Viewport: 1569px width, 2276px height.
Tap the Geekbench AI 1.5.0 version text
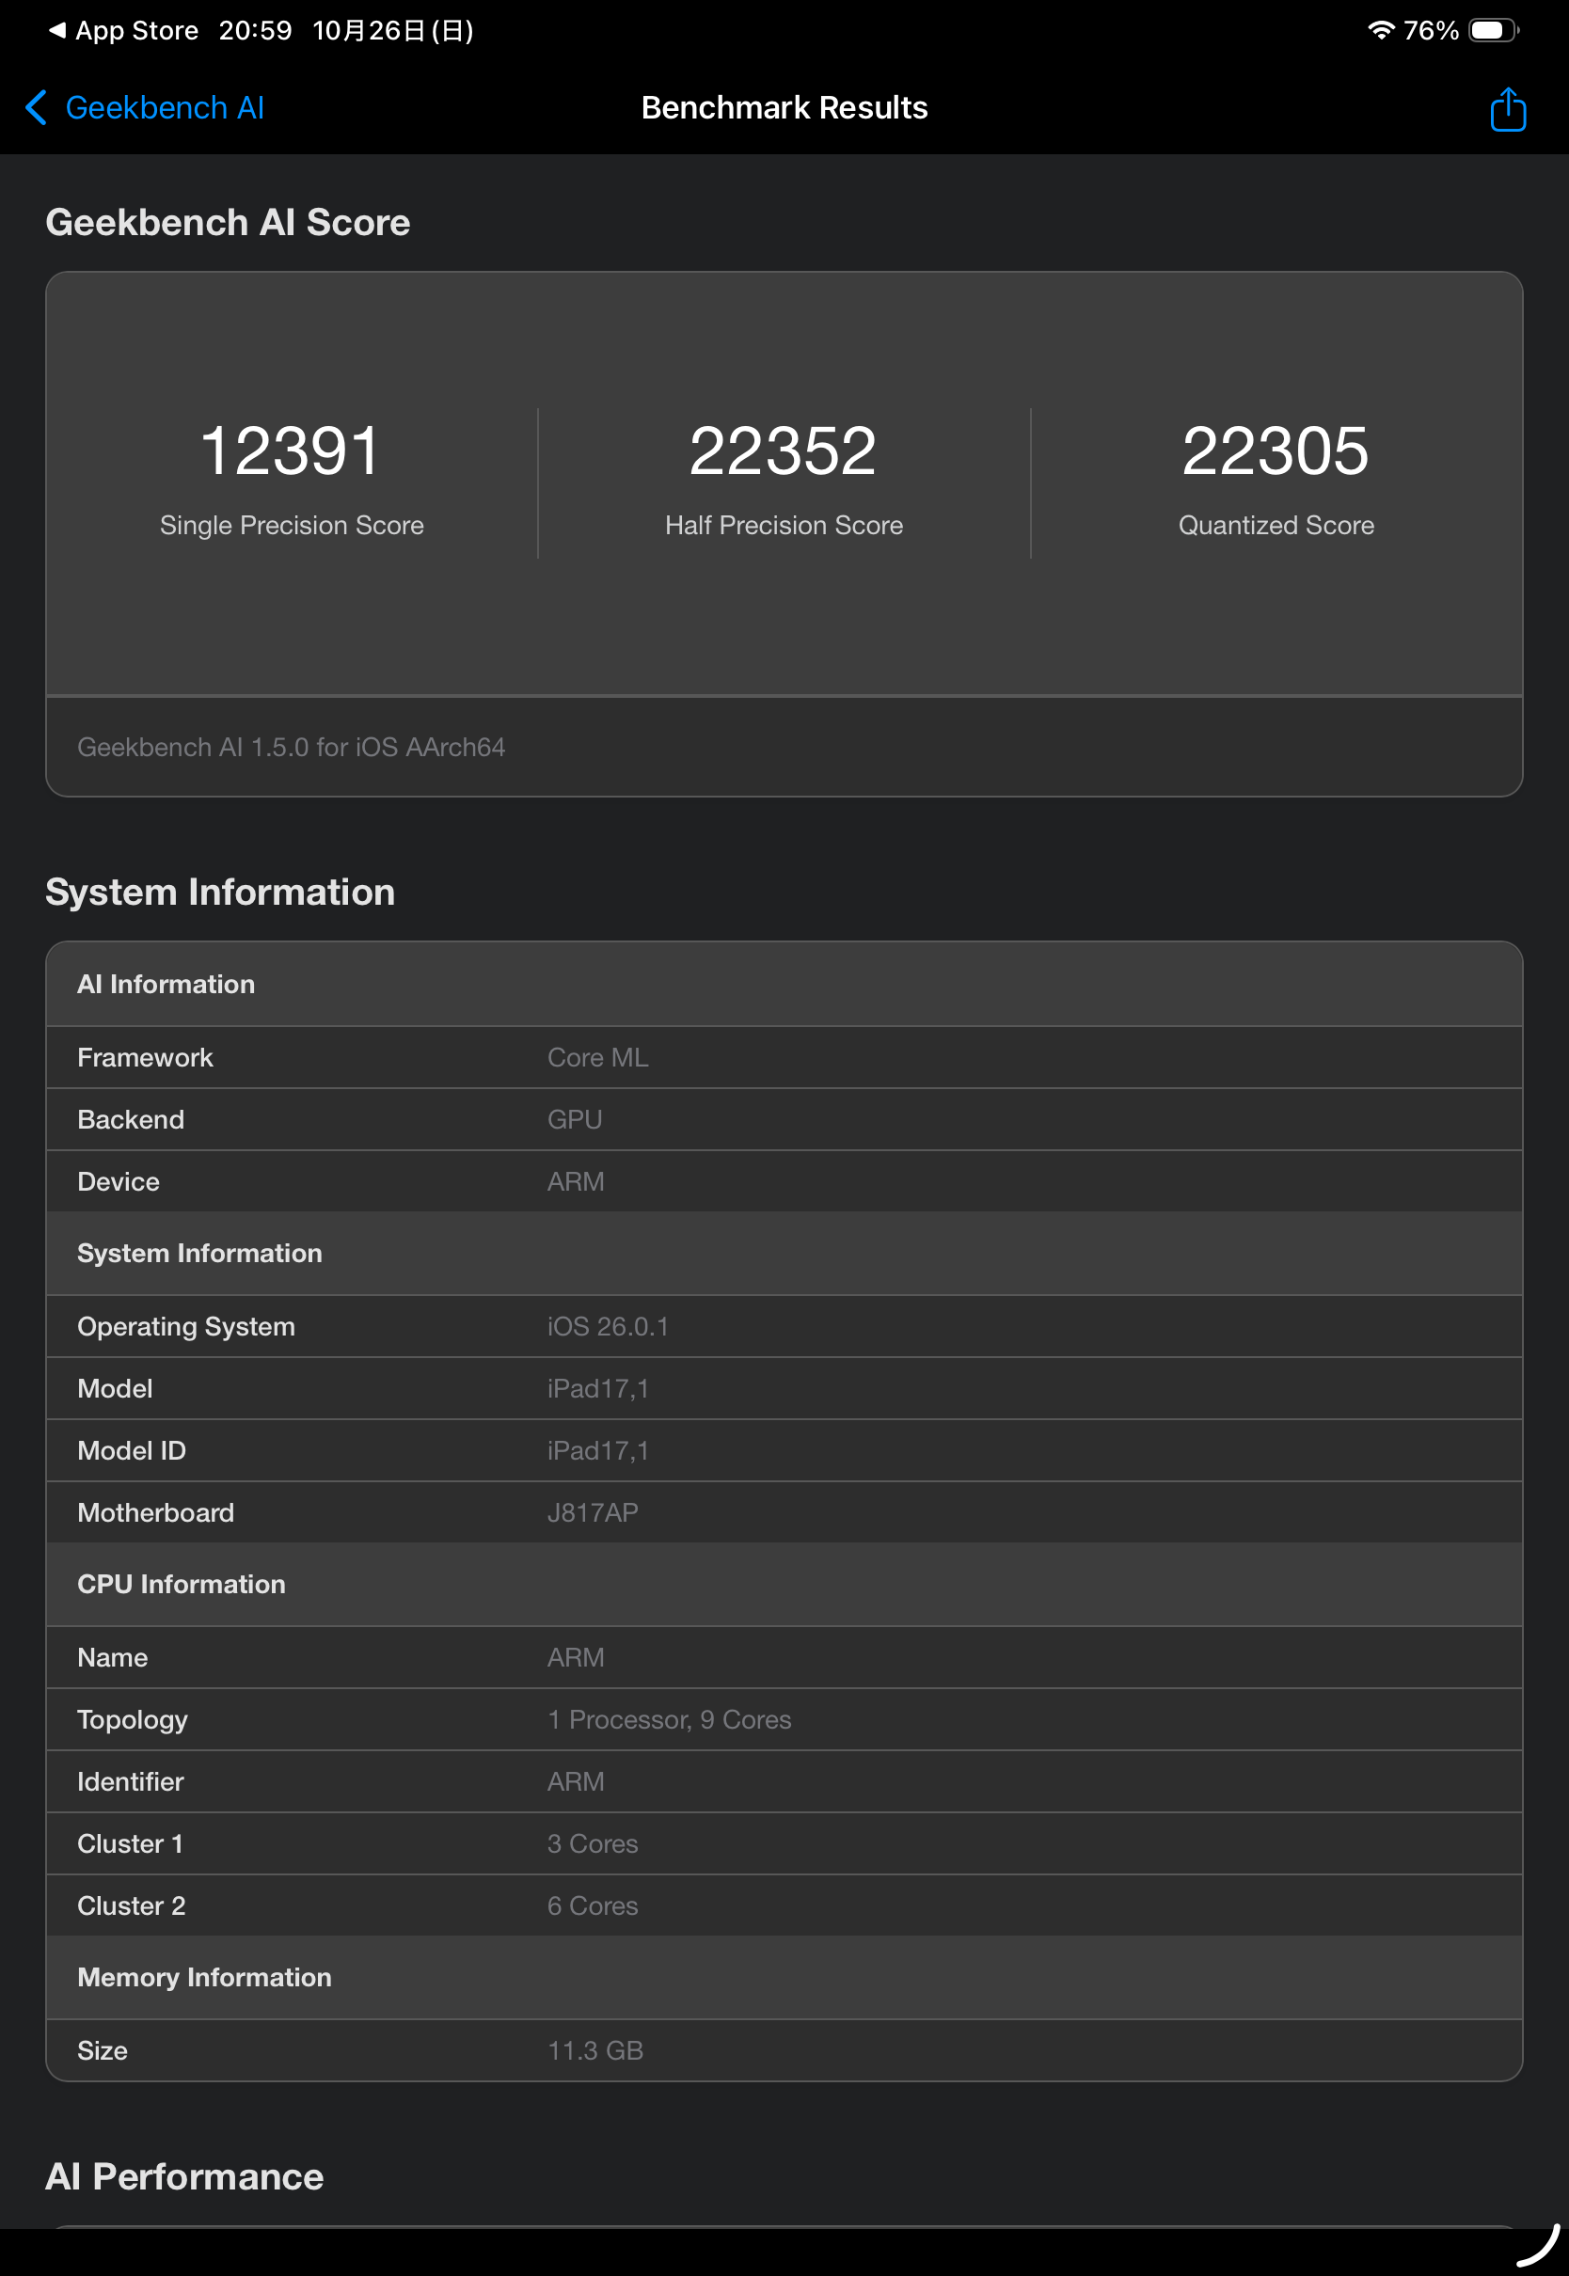291,747
